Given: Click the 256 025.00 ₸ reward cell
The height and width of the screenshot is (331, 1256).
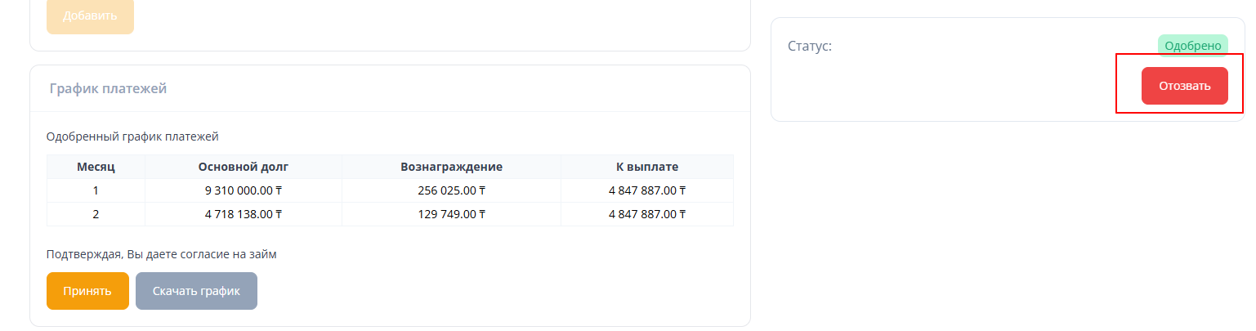Looking at the screenshot, I should click(x=451, y=190).
